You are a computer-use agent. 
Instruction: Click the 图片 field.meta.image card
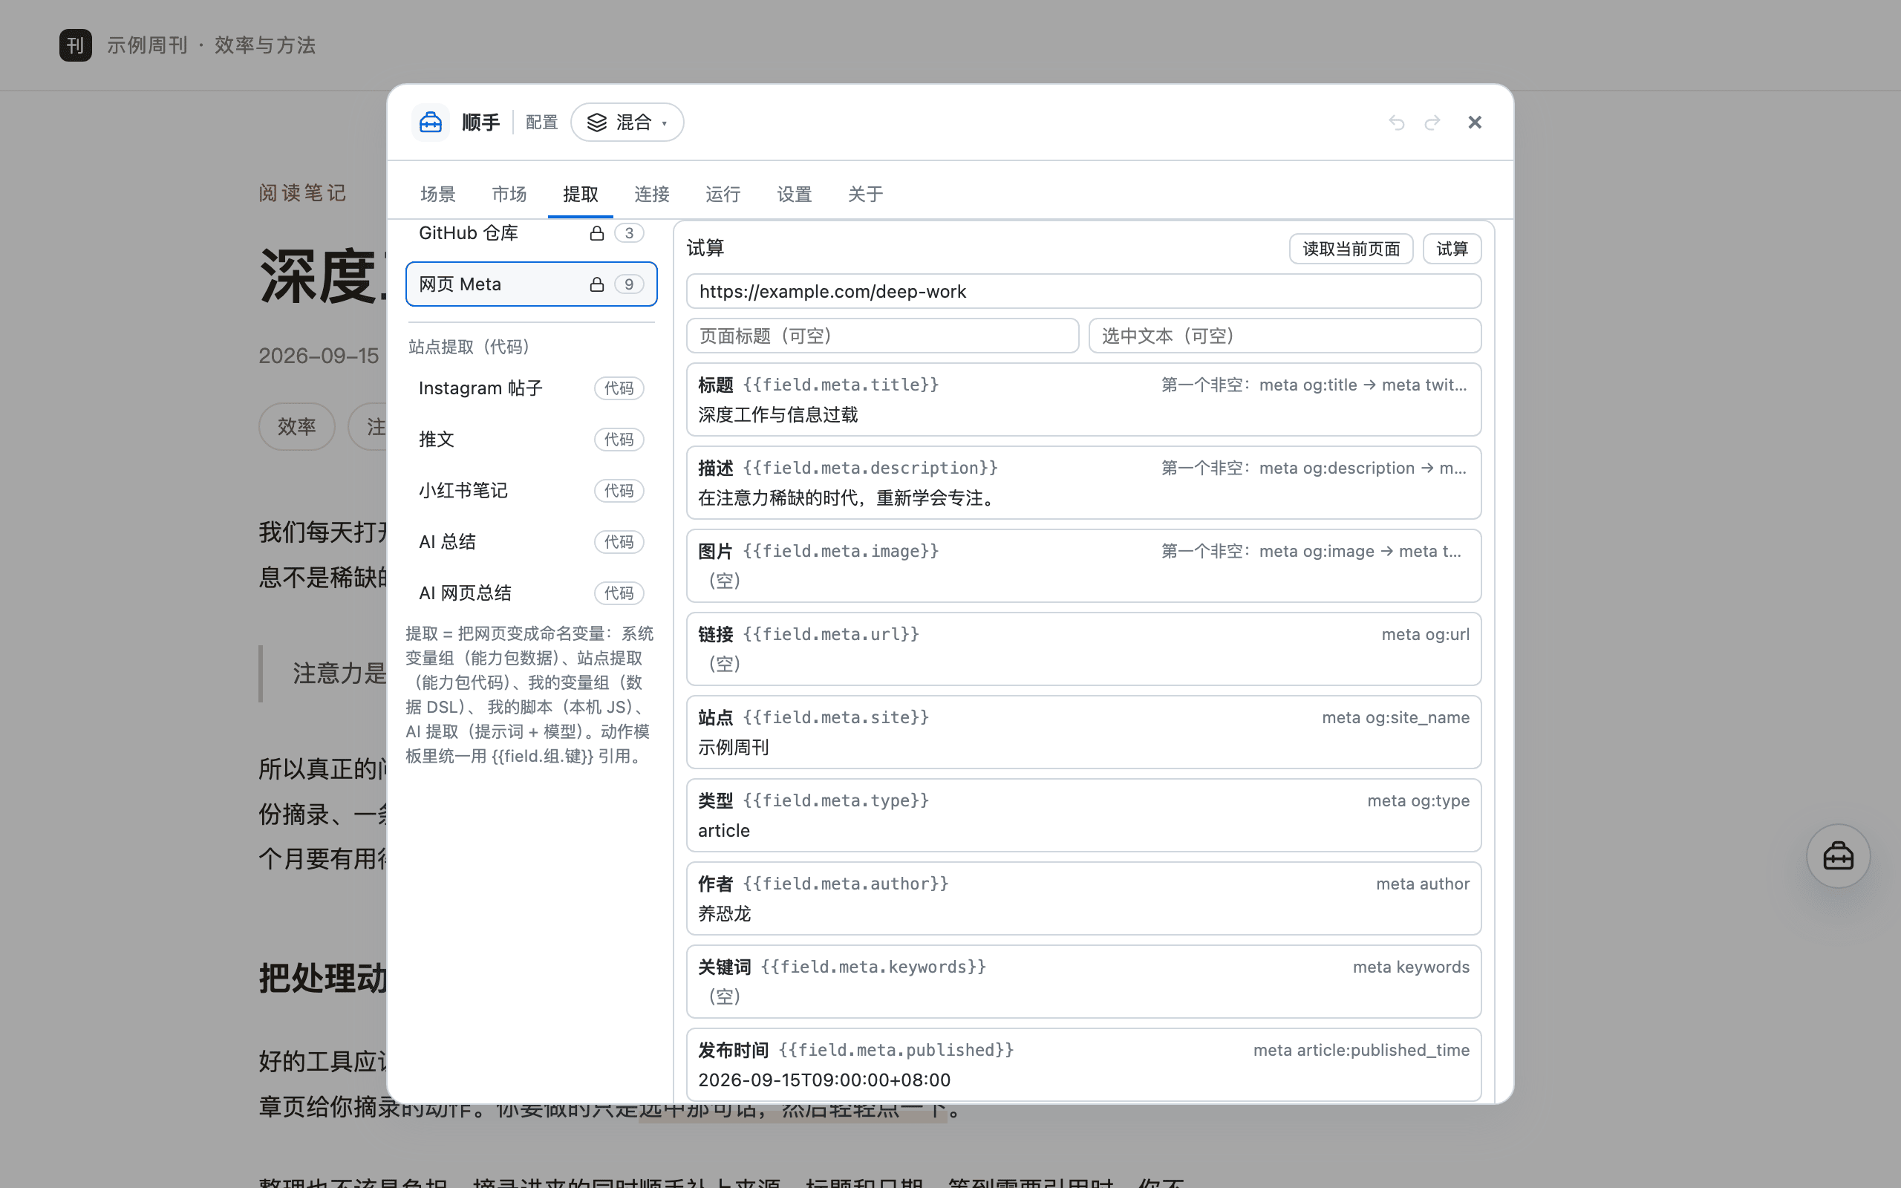[1083, 566]
